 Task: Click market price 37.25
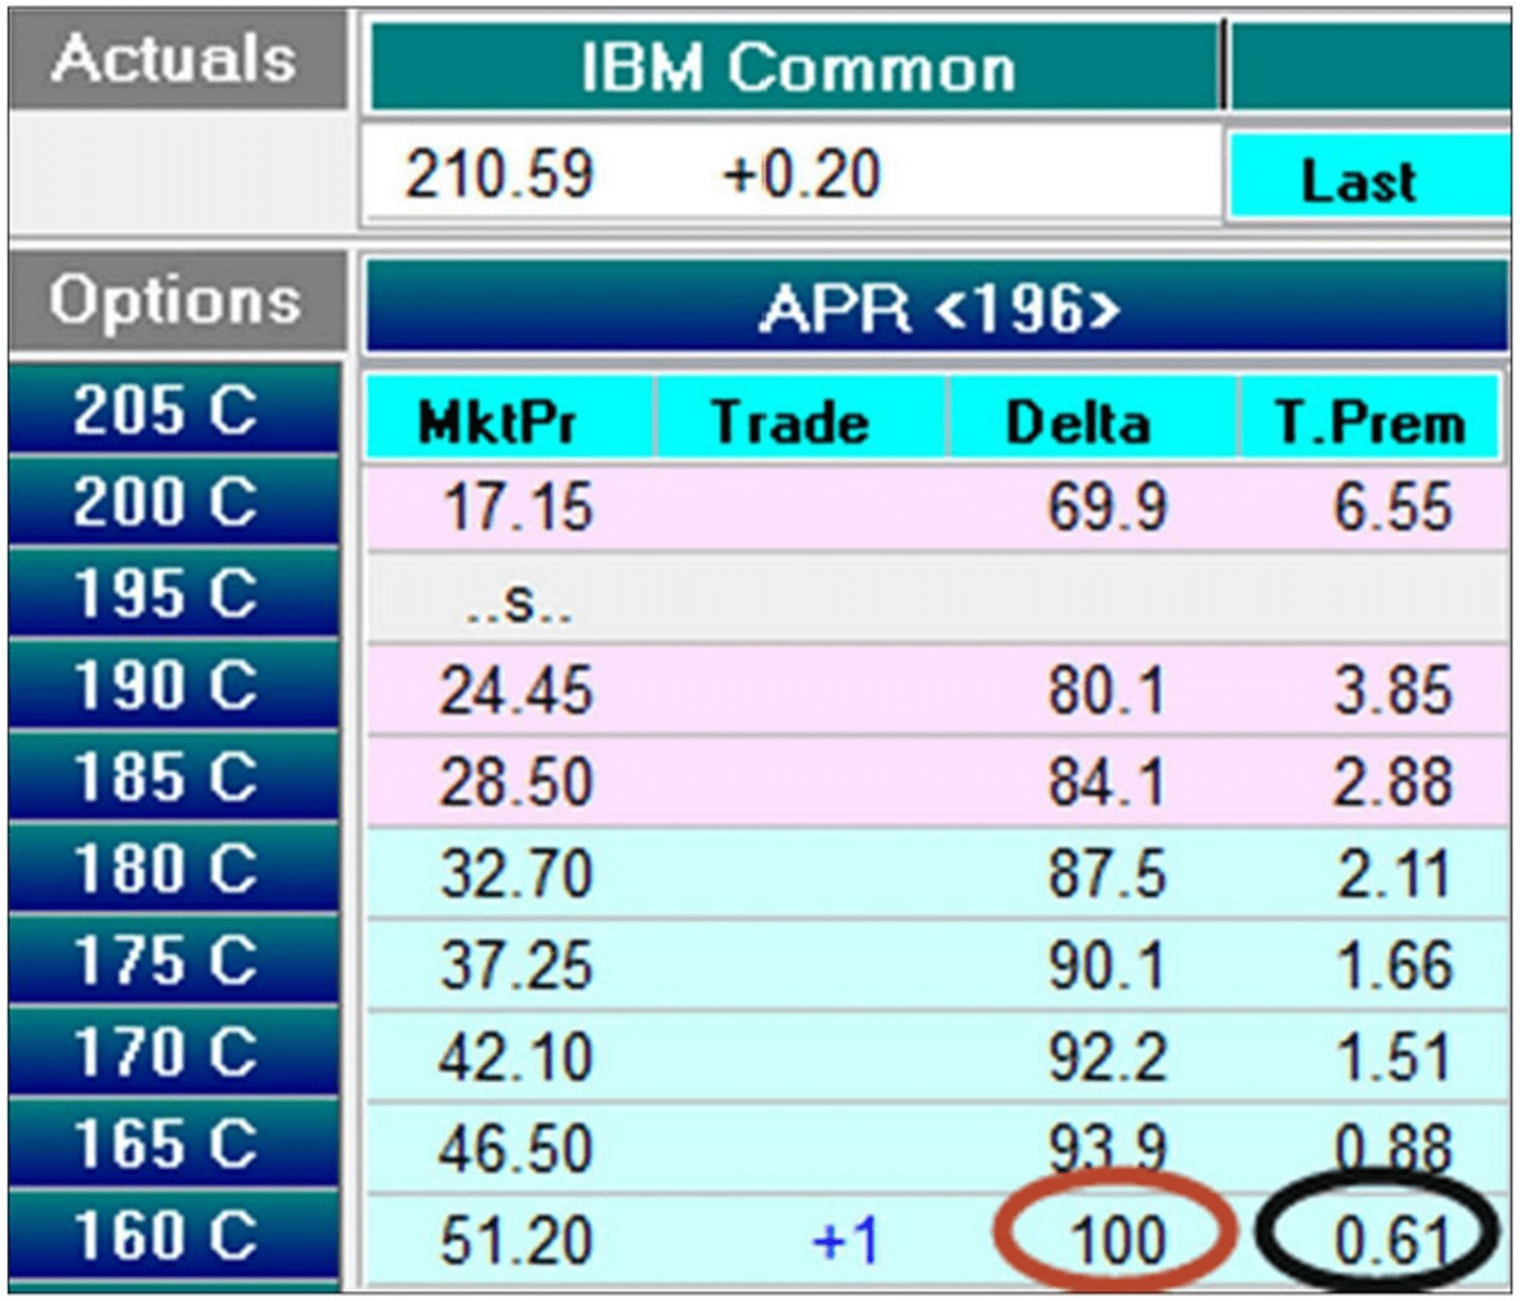tap(516, 965)
